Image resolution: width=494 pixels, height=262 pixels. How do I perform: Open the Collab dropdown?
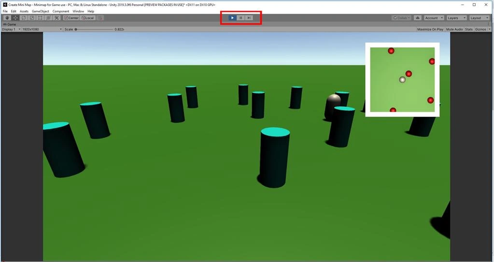point(401,18)
